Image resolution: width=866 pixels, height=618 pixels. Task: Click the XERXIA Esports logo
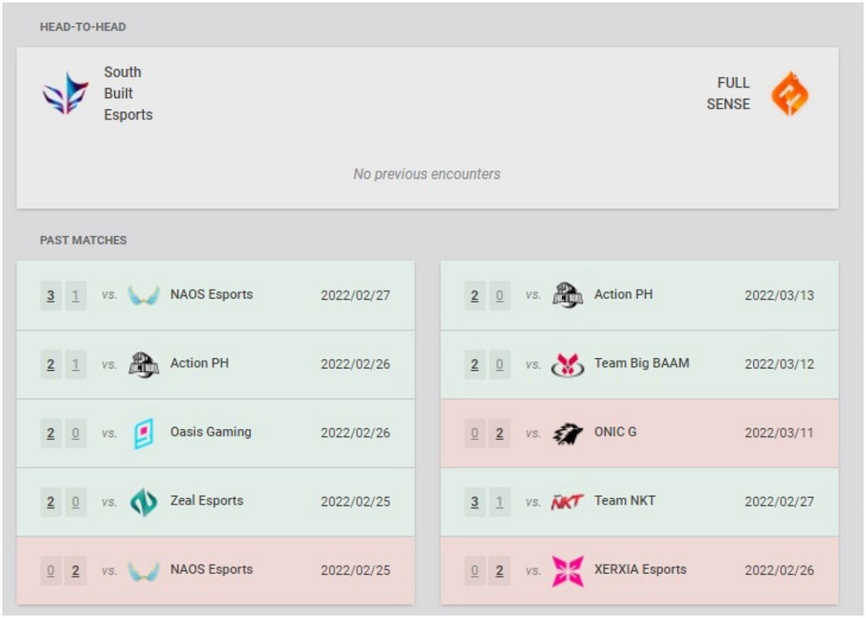pos(567,570)
